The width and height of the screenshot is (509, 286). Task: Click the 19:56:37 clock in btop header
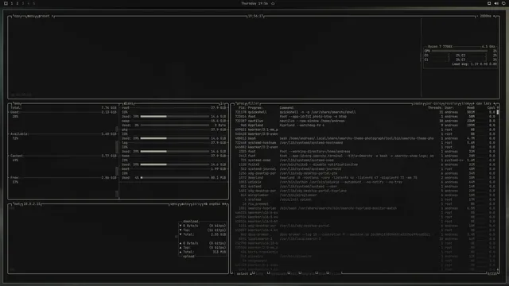coord(255,16)
